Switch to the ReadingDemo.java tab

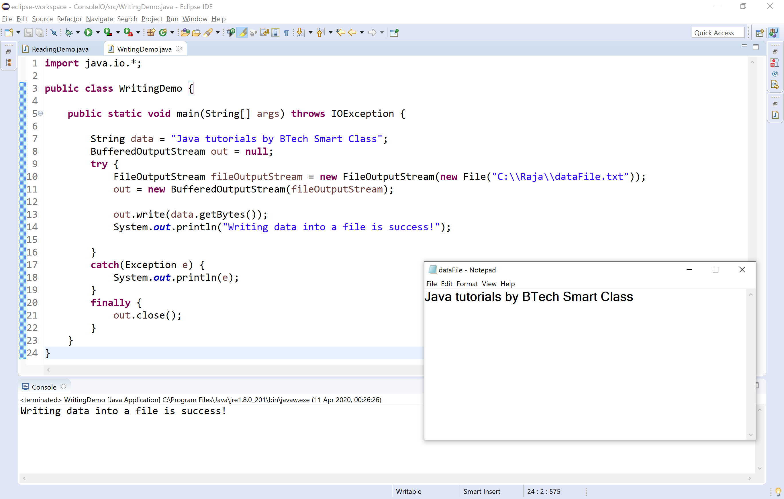tap(60, 49)
